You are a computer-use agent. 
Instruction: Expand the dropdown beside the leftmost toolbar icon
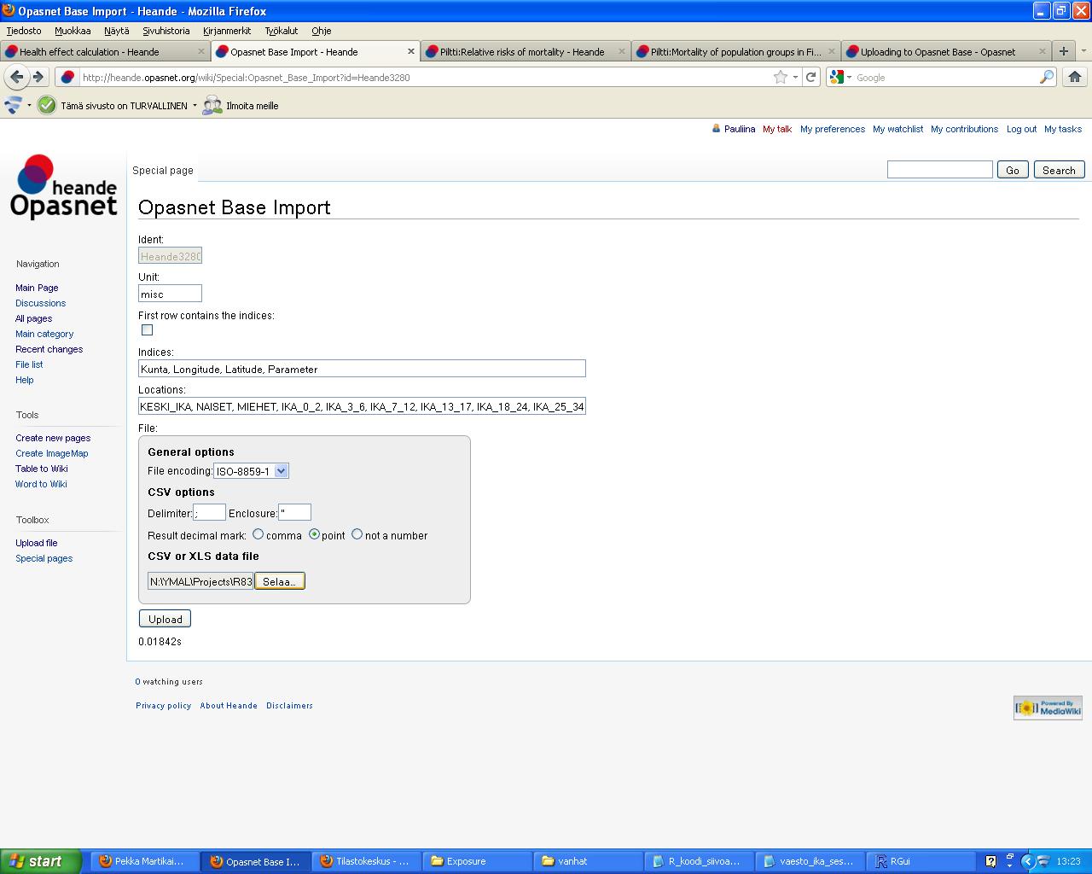[29, 106]
